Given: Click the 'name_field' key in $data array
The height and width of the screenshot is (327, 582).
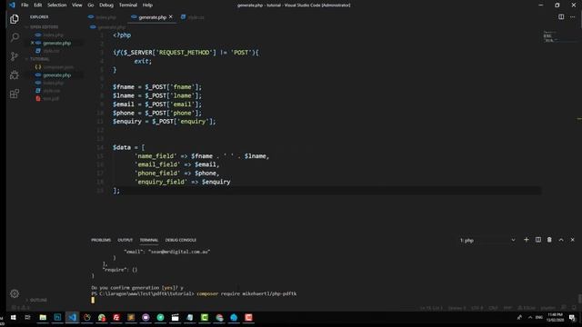Looking at the screenshot, I should tap(158, 156).
